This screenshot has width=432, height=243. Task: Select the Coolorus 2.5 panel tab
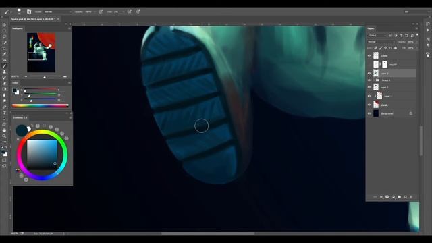pyautogui.click(x=20, y=117)
